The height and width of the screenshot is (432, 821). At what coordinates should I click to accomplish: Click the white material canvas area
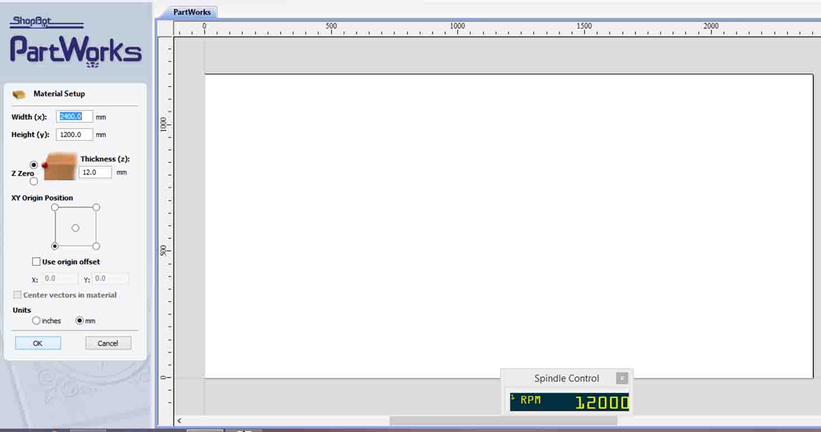tap(508, 226)
